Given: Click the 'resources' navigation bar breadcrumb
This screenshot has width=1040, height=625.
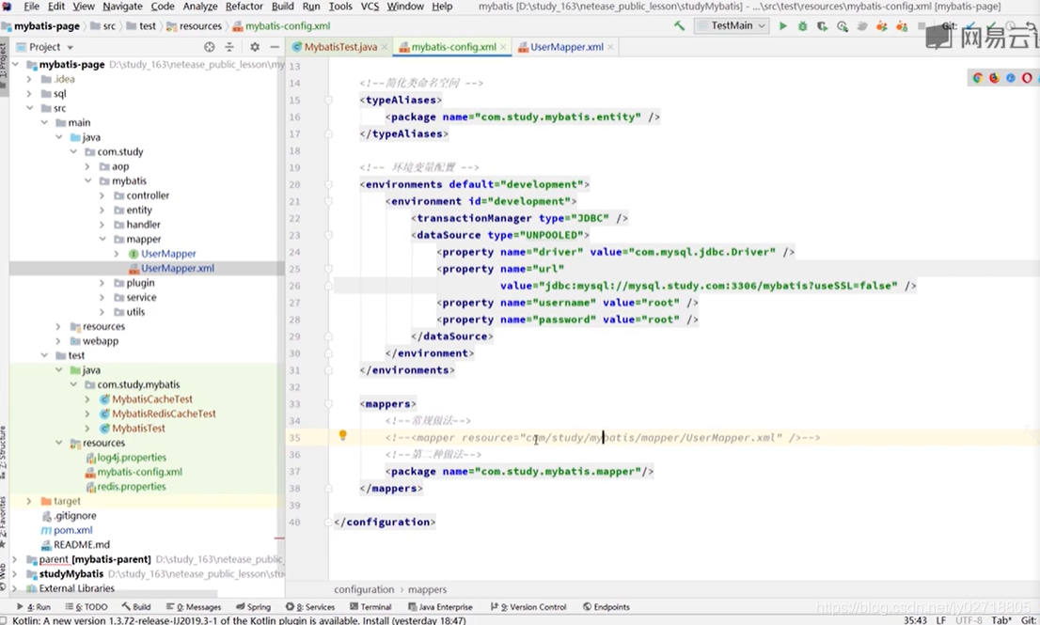Looking at the screenshot, I should [x=194, y=26].
